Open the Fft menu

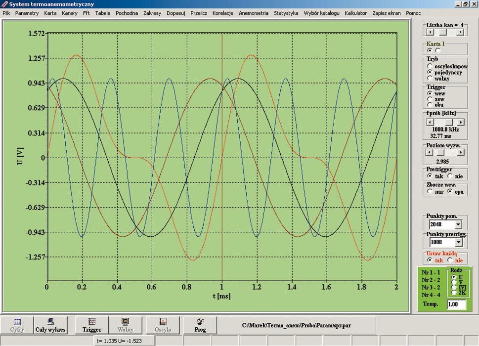(86, 13)
